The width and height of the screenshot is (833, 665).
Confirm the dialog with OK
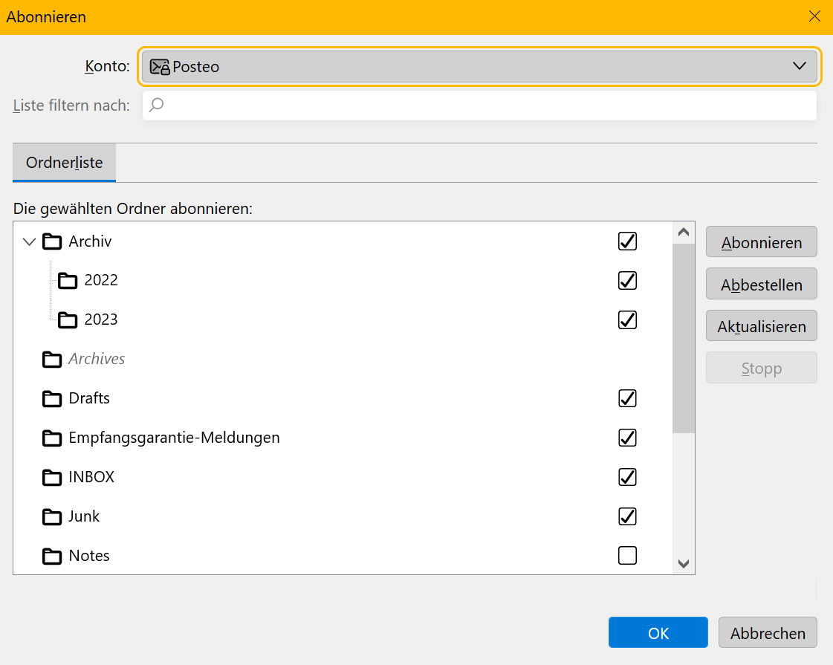tap(658, 632)
